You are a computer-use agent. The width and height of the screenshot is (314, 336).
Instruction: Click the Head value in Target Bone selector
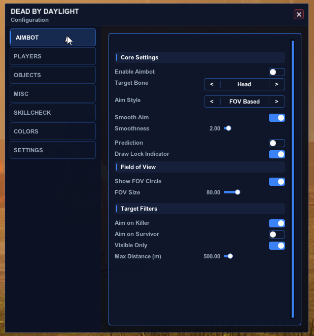click(244, 84)
